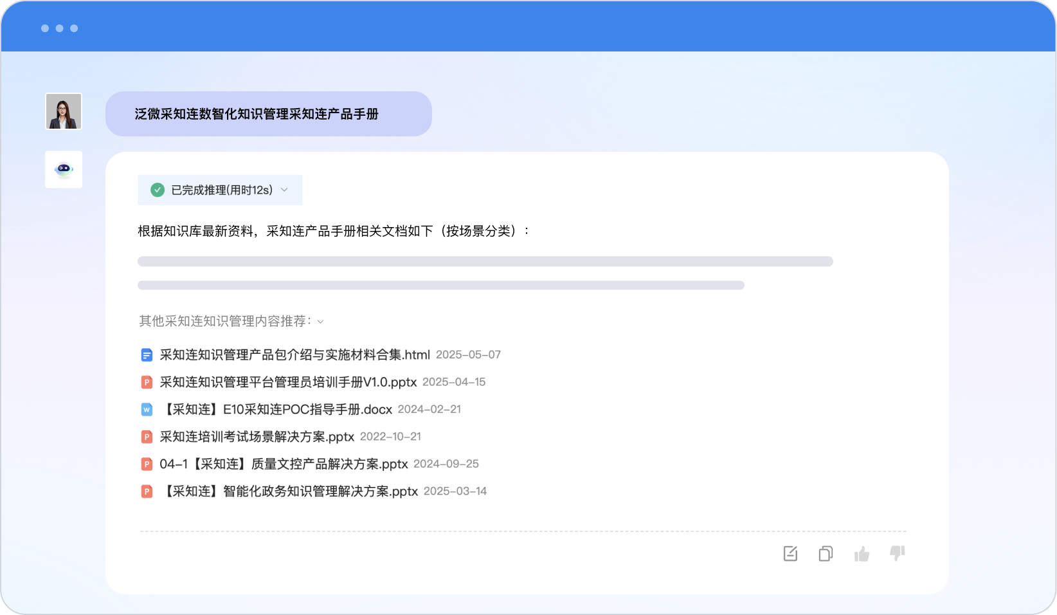Click the blue html document file icon

click(x=147, y=354)
